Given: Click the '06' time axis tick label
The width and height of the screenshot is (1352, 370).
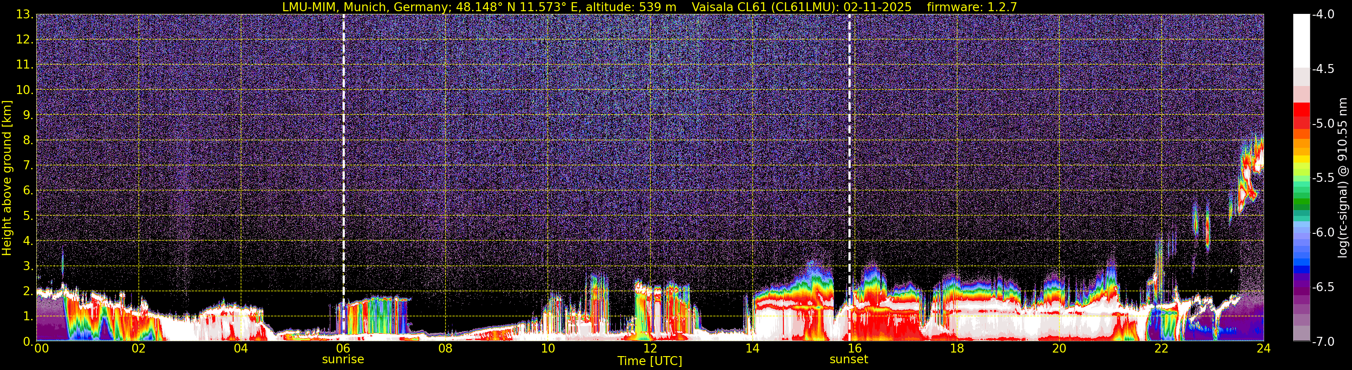Looking at the screenshot, I should (x=343, y=348).
